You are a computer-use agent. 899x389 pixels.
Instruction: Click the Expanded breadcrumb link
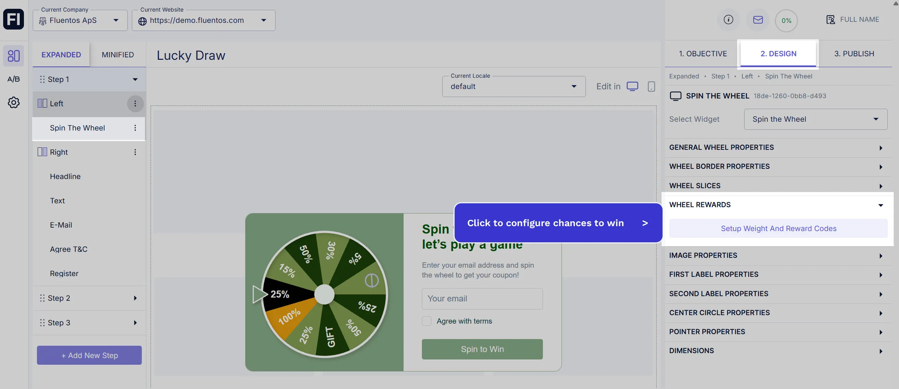click(x=684, y=76)
